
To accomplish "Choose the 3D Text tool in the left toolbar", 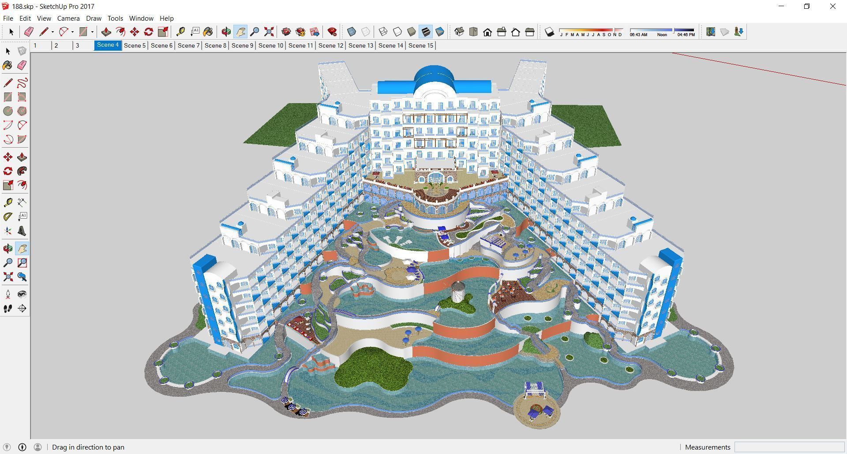I will (22, 231).
